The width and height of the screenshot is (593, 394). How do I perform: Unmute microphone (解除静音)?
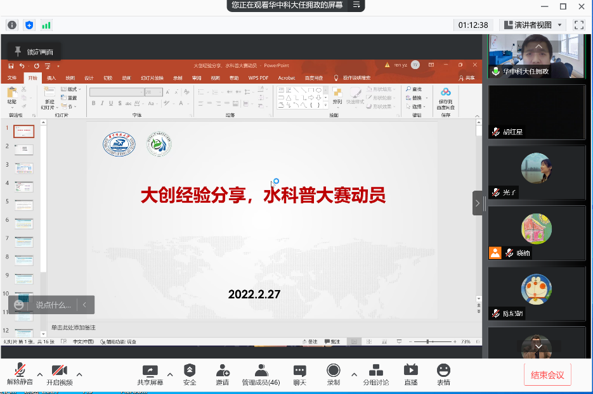20,374
